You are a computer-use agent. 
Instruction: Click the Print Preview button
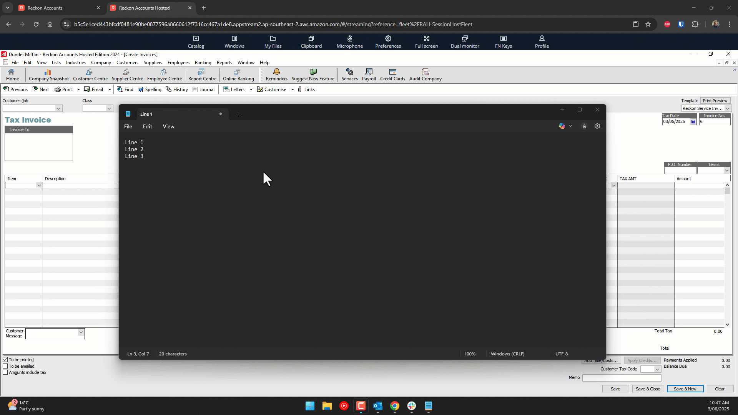715,101
